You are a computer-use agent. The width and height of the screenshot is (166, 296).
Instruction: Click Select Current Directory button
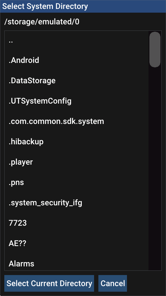coord(49,283)
